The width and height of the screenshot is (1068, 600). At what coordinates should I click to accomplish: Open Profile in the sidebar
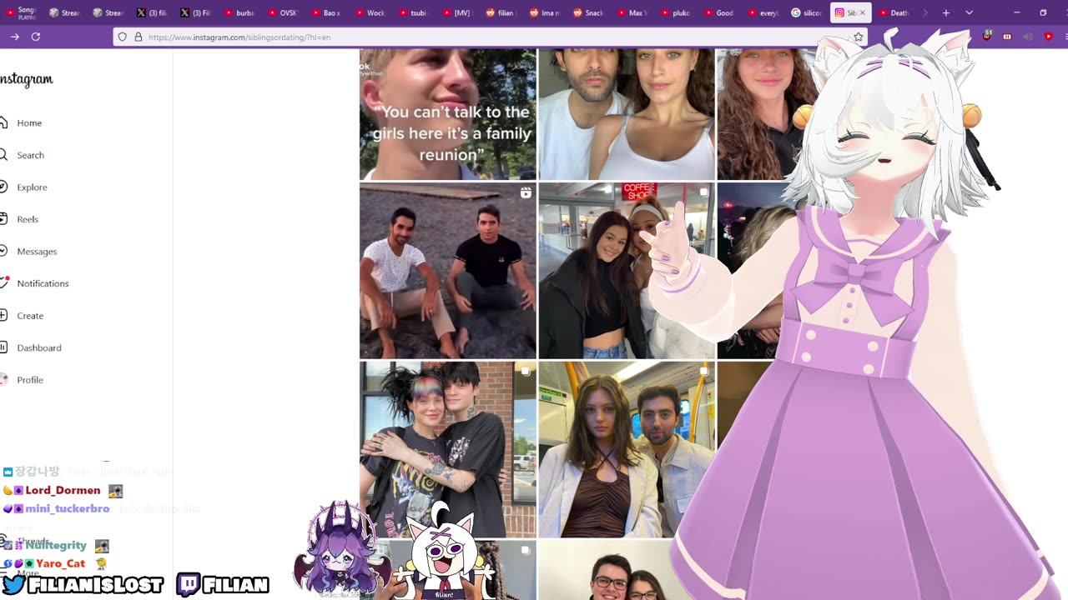[x=30, y=380]
